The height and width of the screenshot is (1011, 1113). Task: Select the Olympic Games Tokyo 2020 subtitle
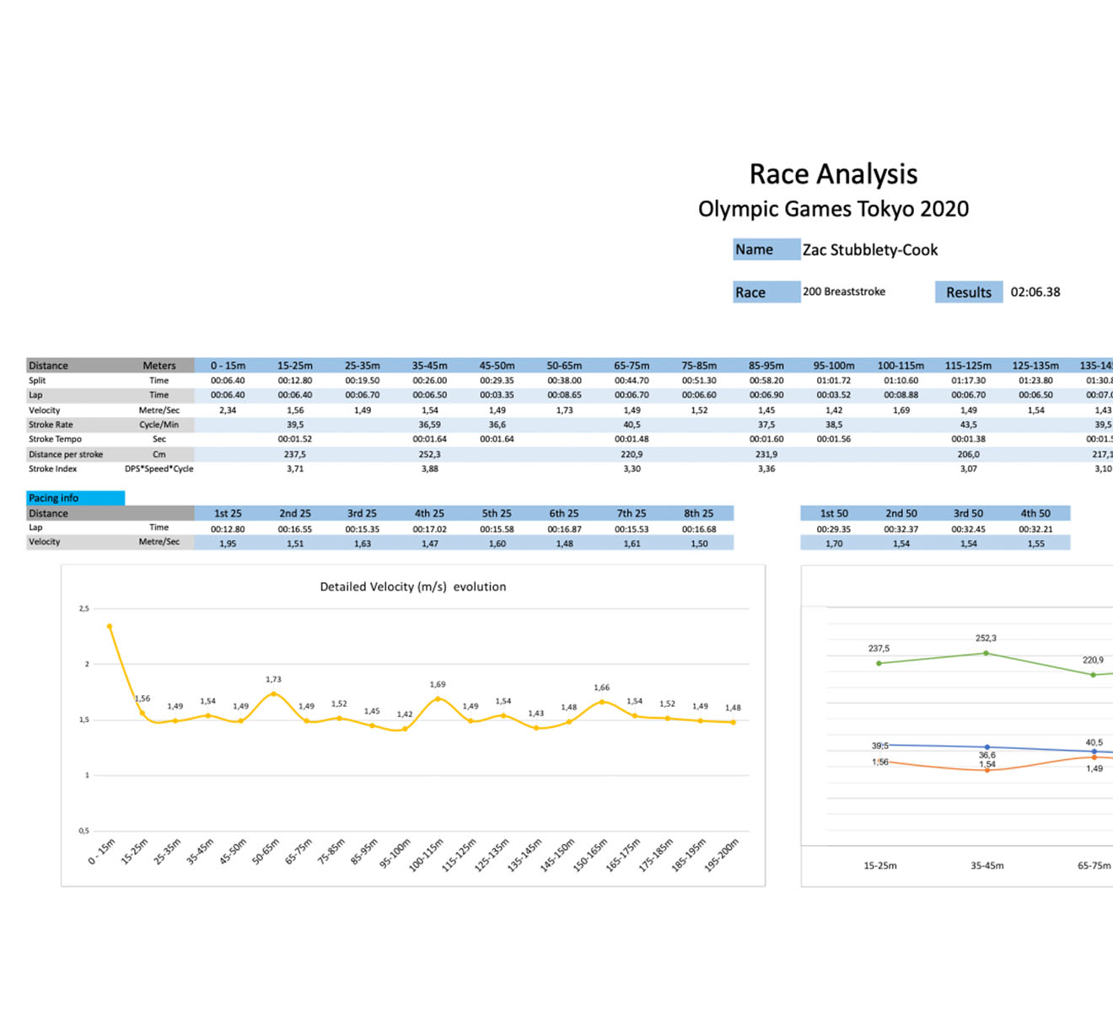coord(833,209)
